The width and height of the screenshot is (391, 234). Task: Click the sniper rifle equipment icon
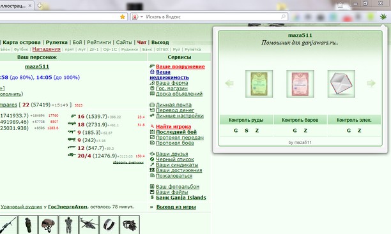pos(8,225)
